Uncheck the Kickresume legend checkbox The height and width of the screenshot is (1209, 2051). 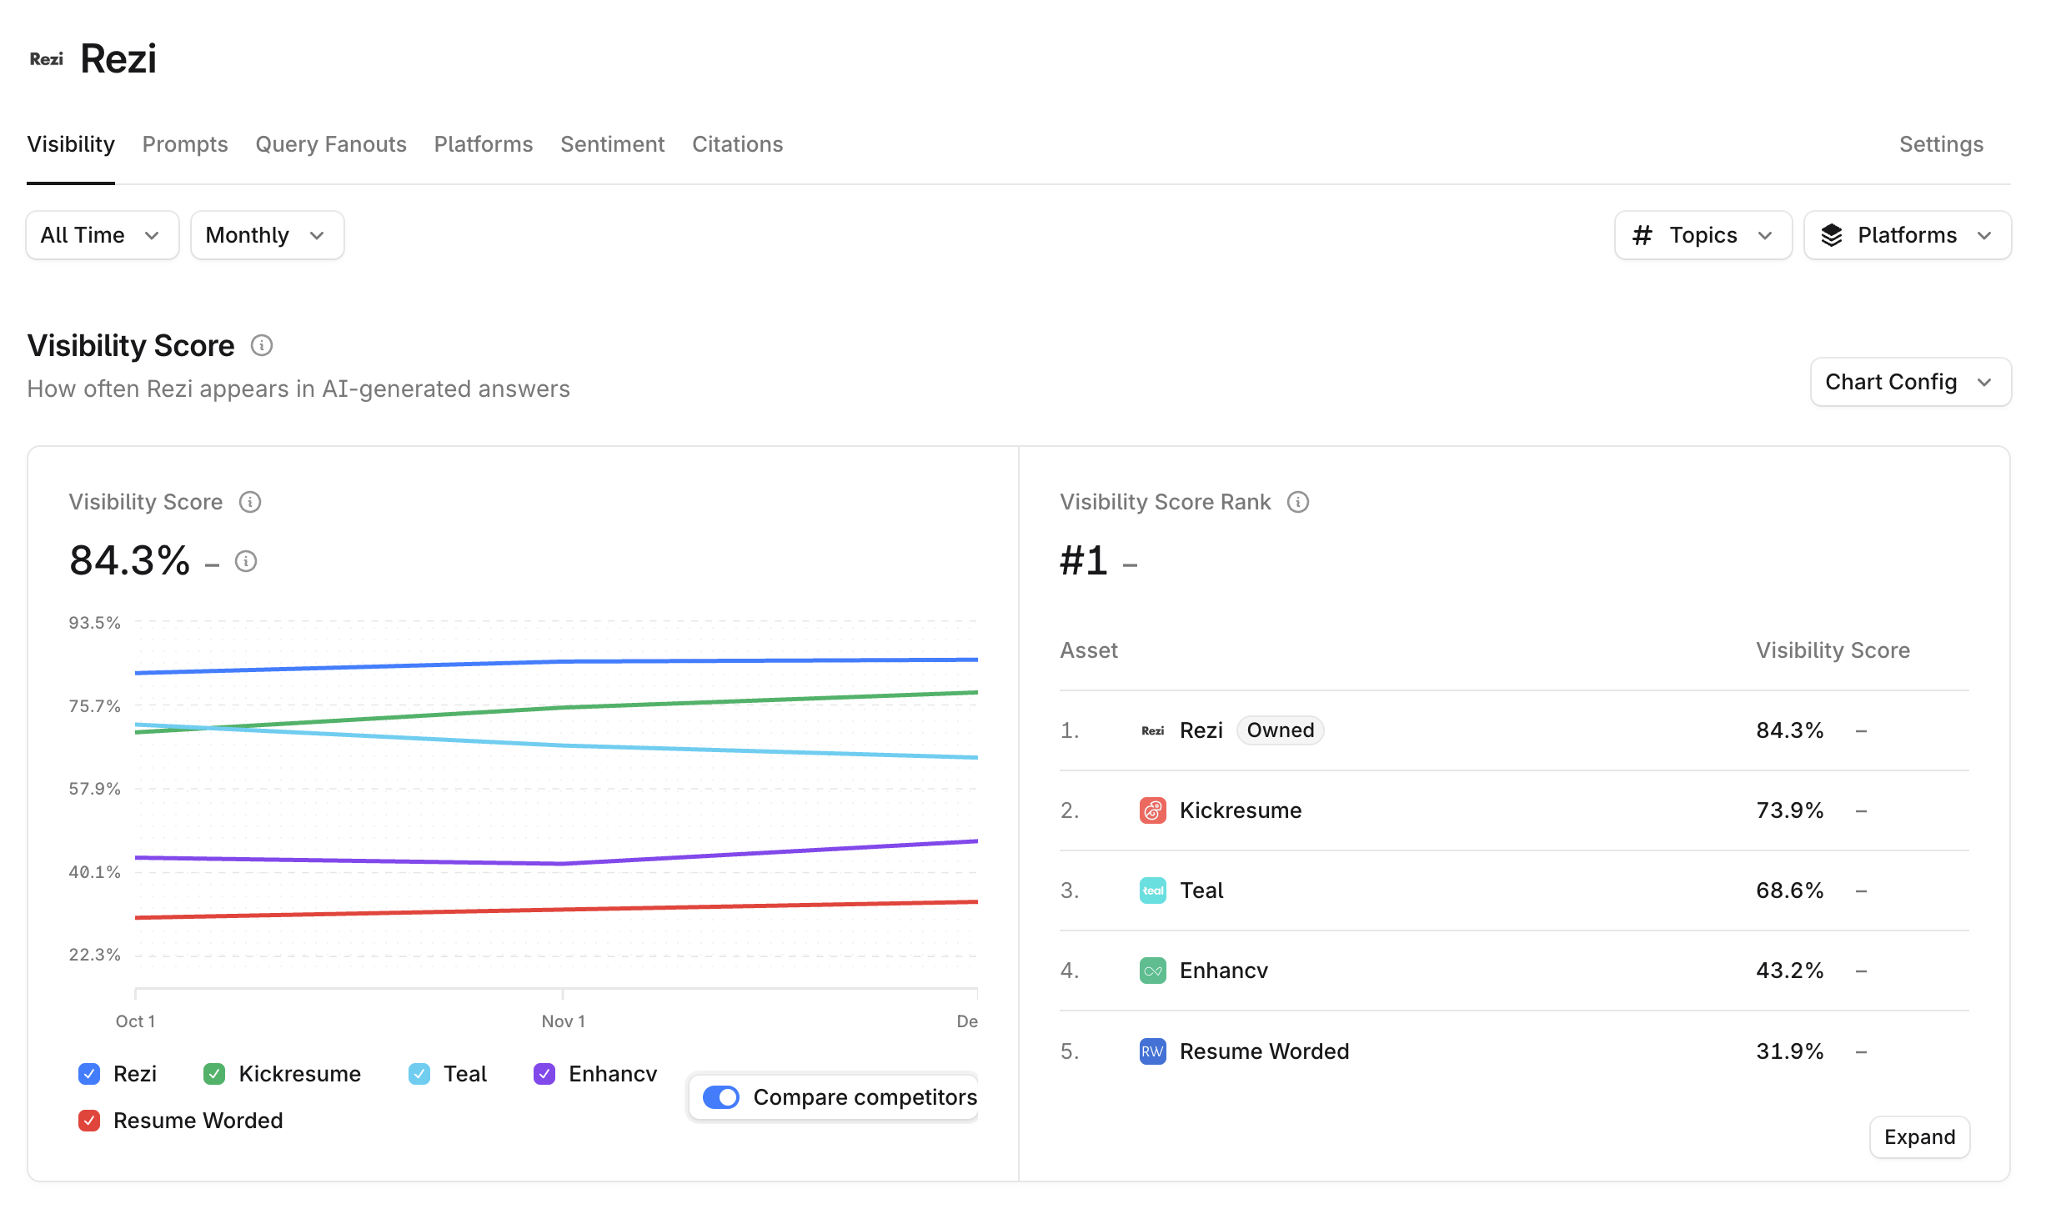[x=214, y=1074]
